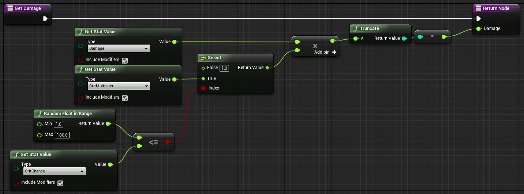Click the Random Float Return Value pin
Viewport: 524px width, 194px height.
(x=108, y=124)
